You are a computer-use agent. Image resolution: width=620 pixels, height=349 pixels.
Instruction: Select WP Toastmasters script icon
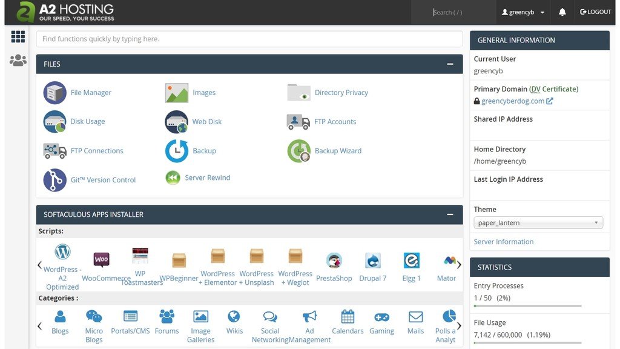pos(140,256)
